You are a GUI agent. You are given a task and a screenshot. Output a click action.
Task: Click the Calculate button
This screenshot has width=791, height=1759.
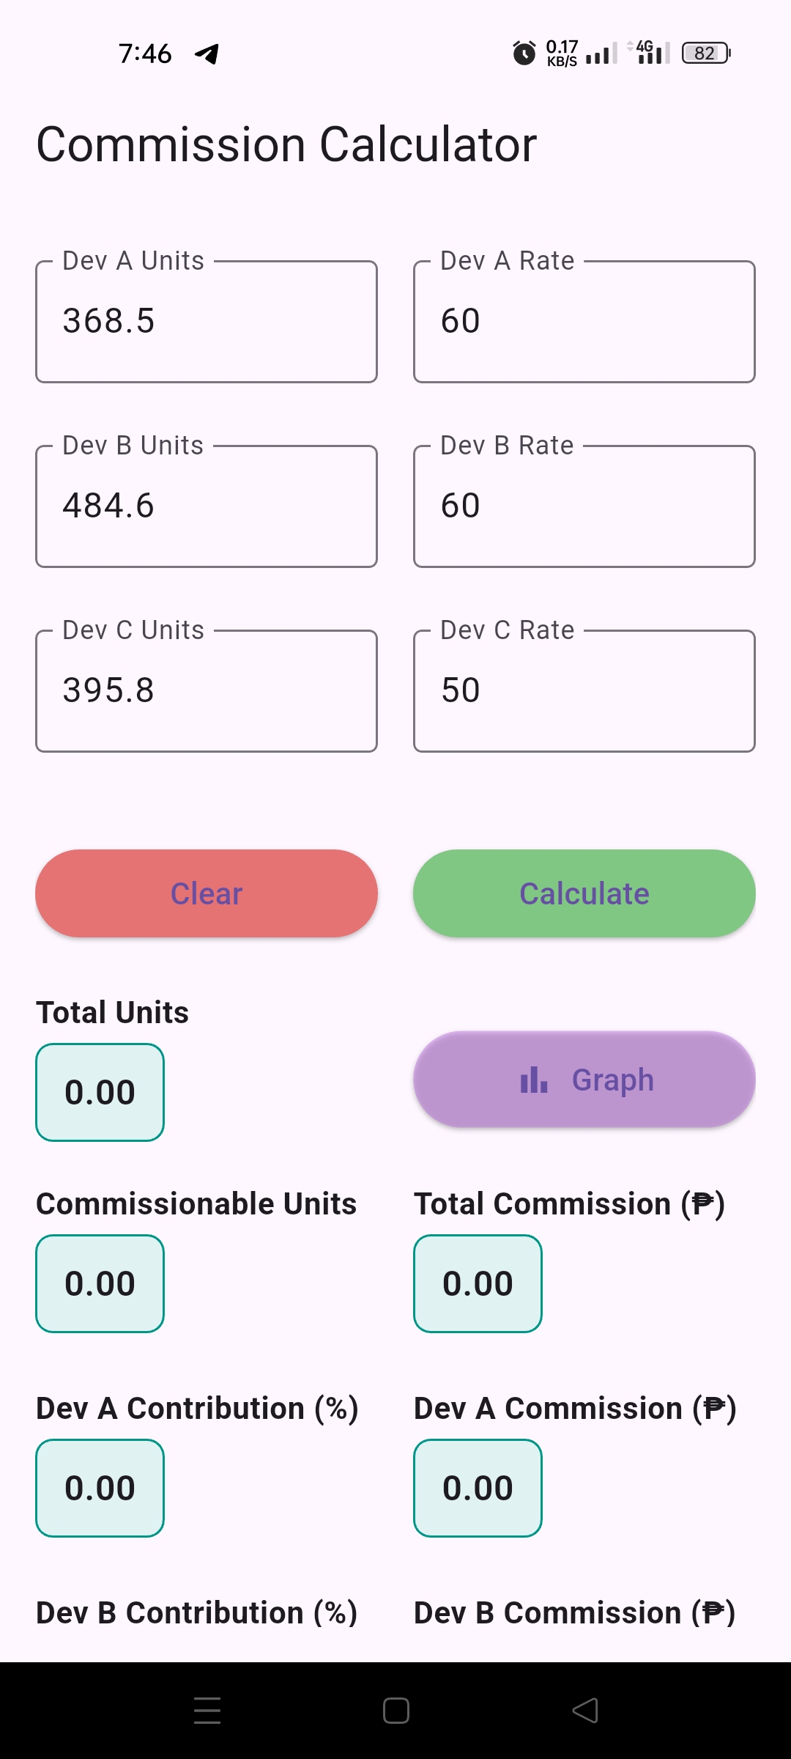[x=584, y=893]
